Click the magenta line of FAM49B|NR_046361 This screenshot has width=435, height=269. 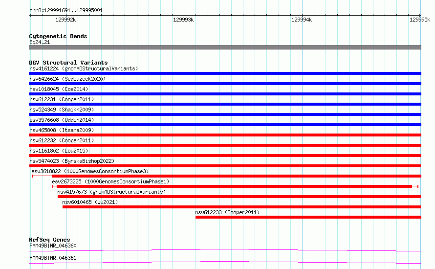click(225, 262)
